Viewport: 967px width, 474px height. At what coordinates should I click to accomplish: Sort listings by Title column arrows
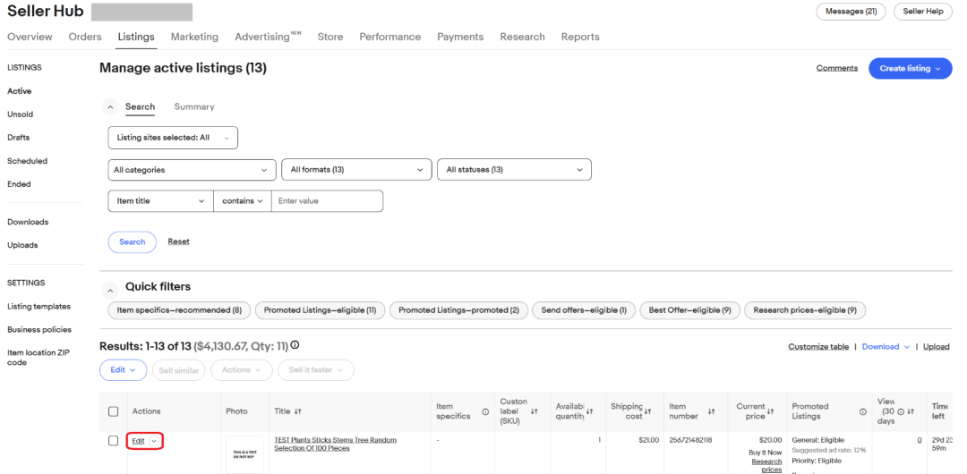pyautogui.click(x=298, y=411)
